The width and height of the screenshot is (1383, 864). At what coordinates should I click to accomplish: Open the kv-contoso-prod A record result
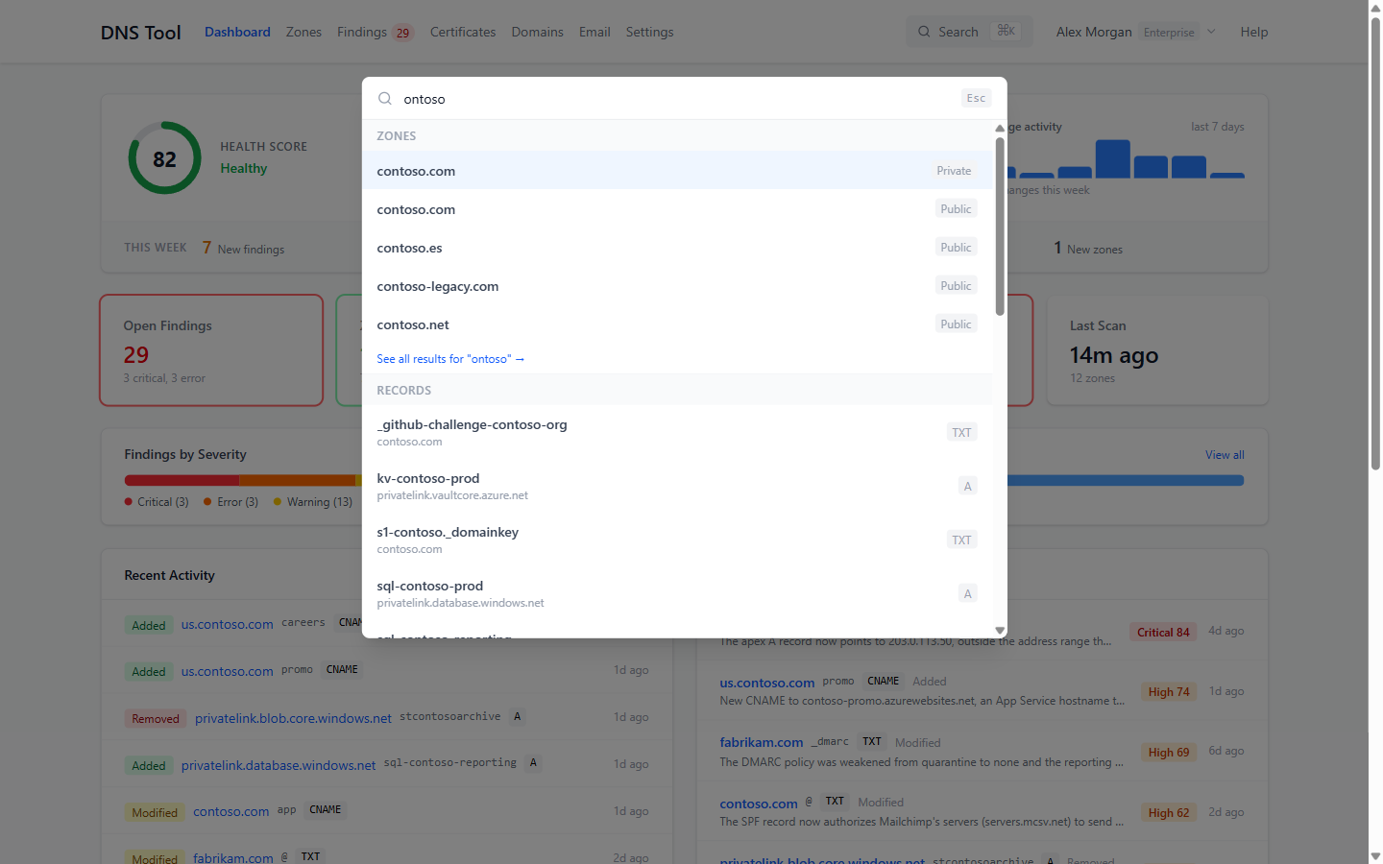tap(677, 486)
